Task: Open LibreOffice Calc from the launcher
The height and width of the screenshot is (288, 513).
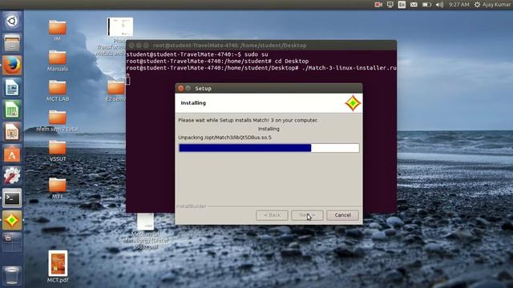Action: coord(12,110)
